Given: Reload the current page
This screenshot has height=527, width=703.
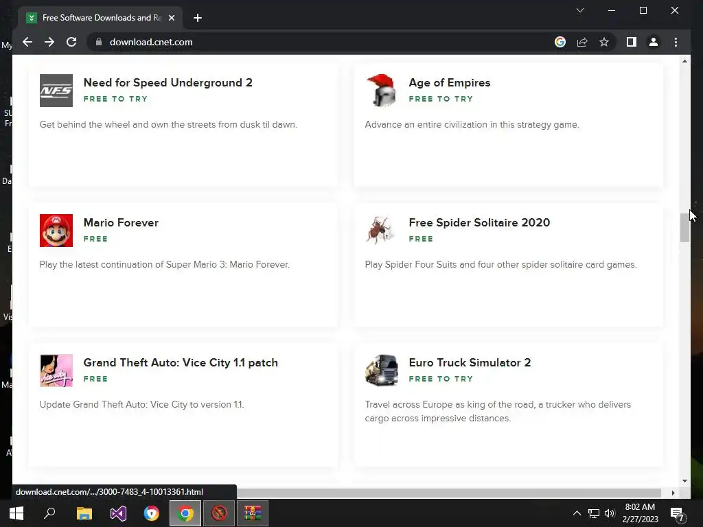Looking at the screenshot, I should coord(71,42).
